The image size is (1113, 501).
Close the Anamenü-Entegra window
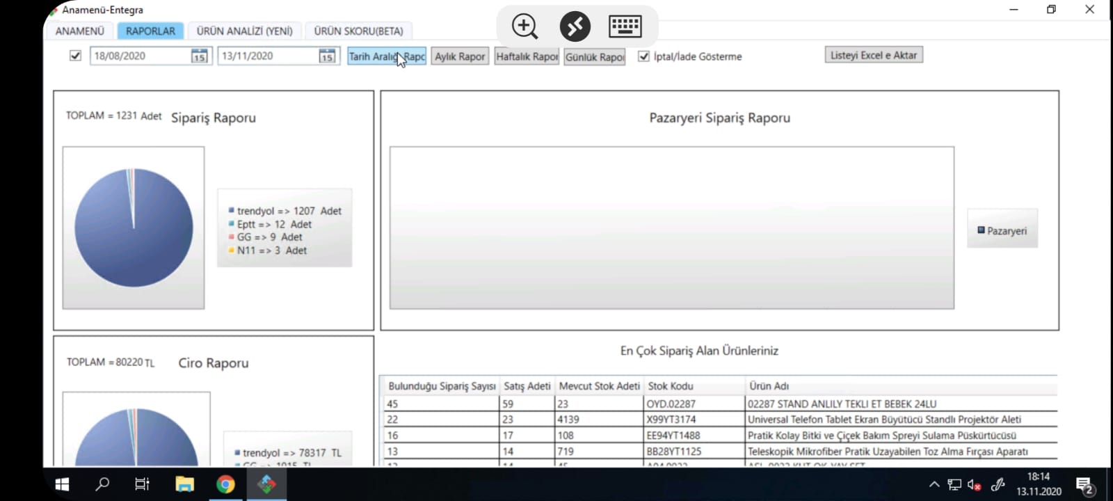(1089, 10)
